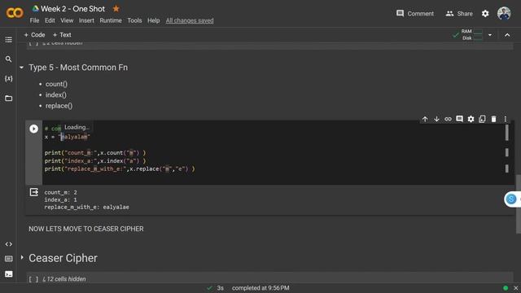Open the files folder panel

9,98
